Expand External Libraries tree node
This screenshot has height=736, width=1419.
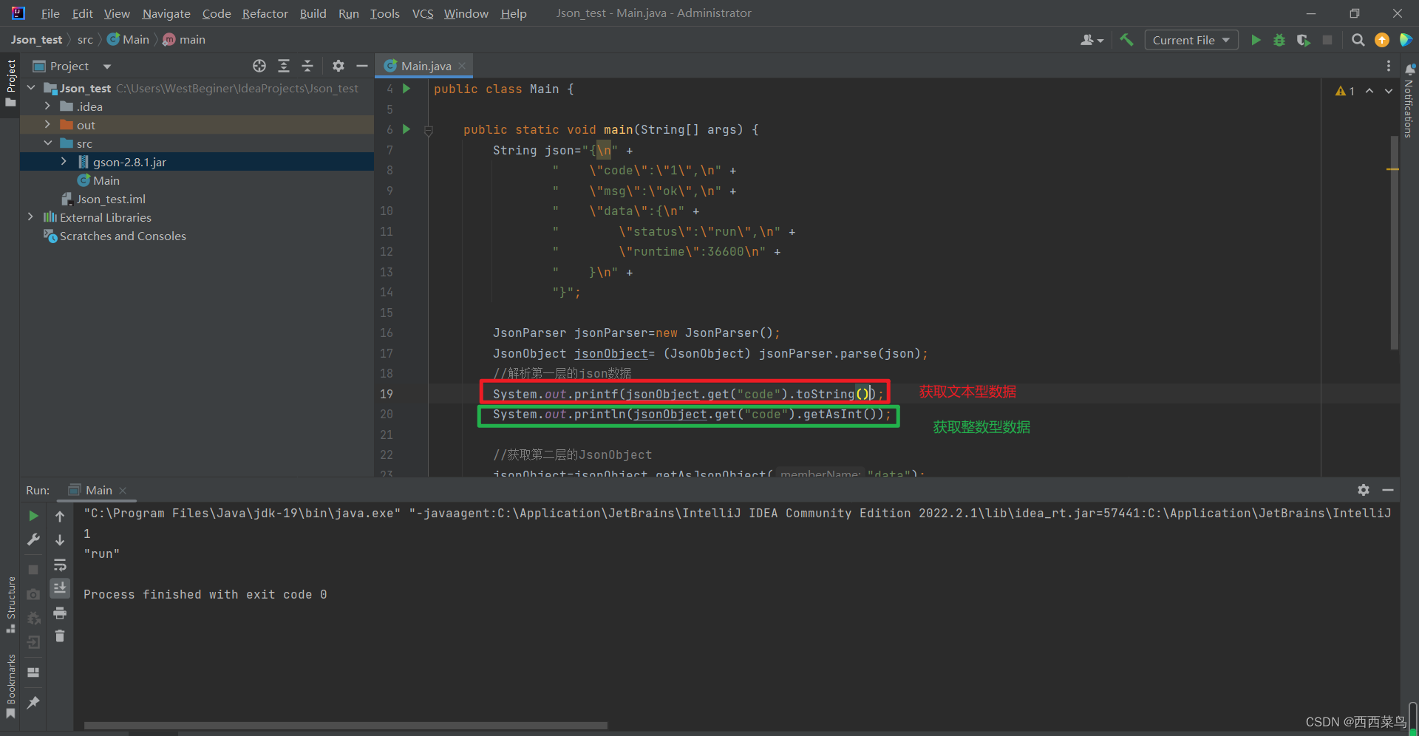tap(30, 217)
